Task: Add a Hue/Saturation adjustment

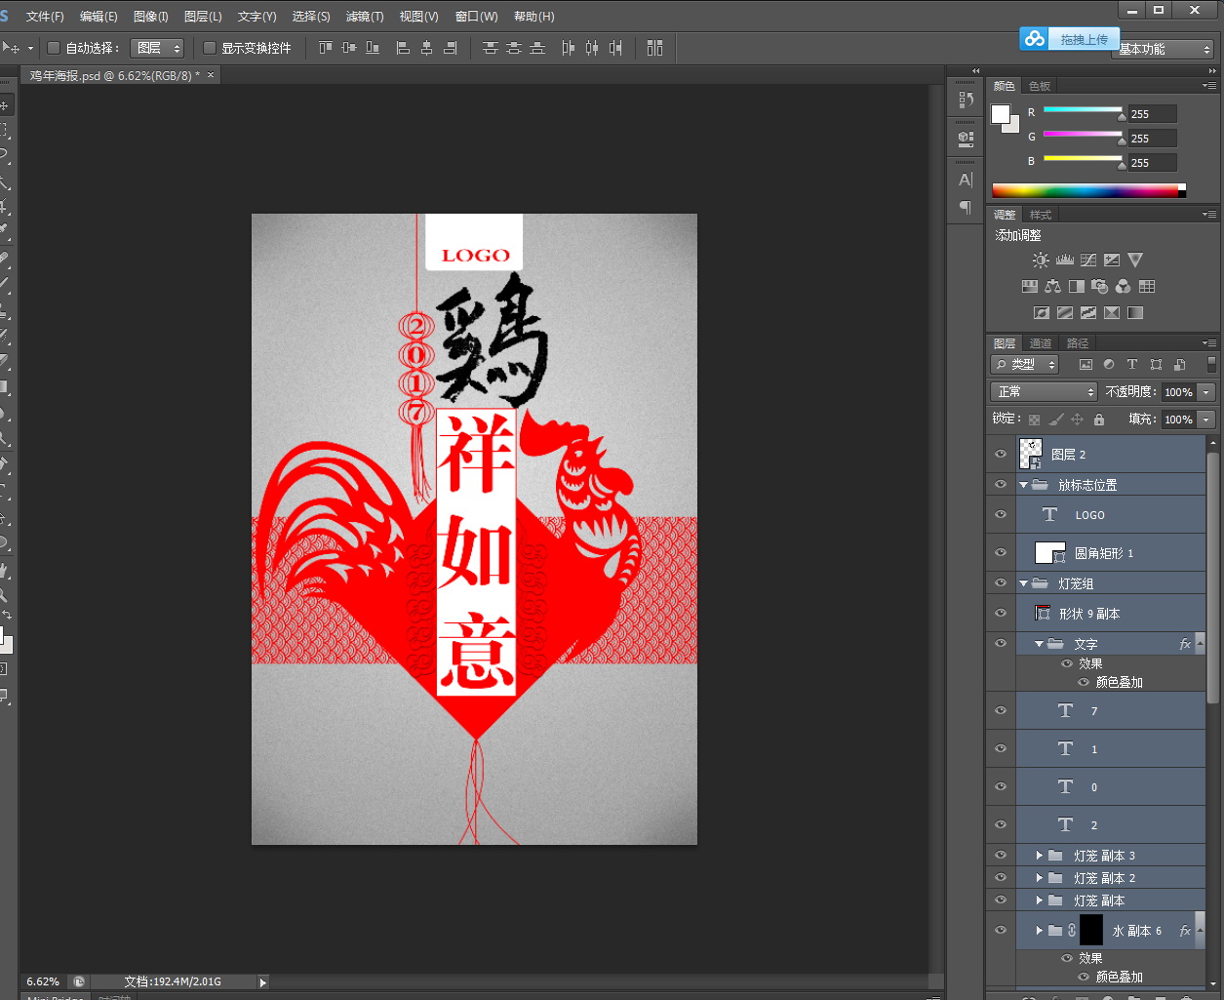Action: 1029,287
